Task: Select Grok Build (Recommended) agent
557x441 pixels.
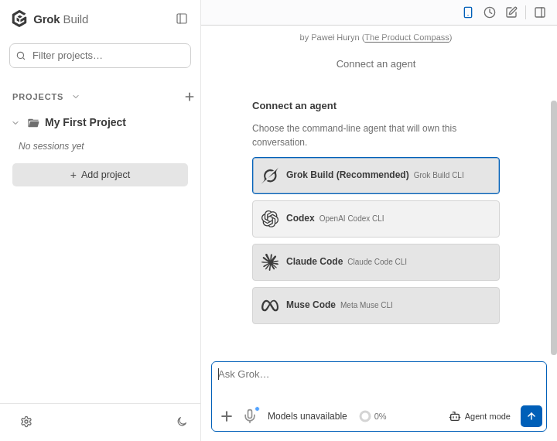Action: [x=376, y=176]
